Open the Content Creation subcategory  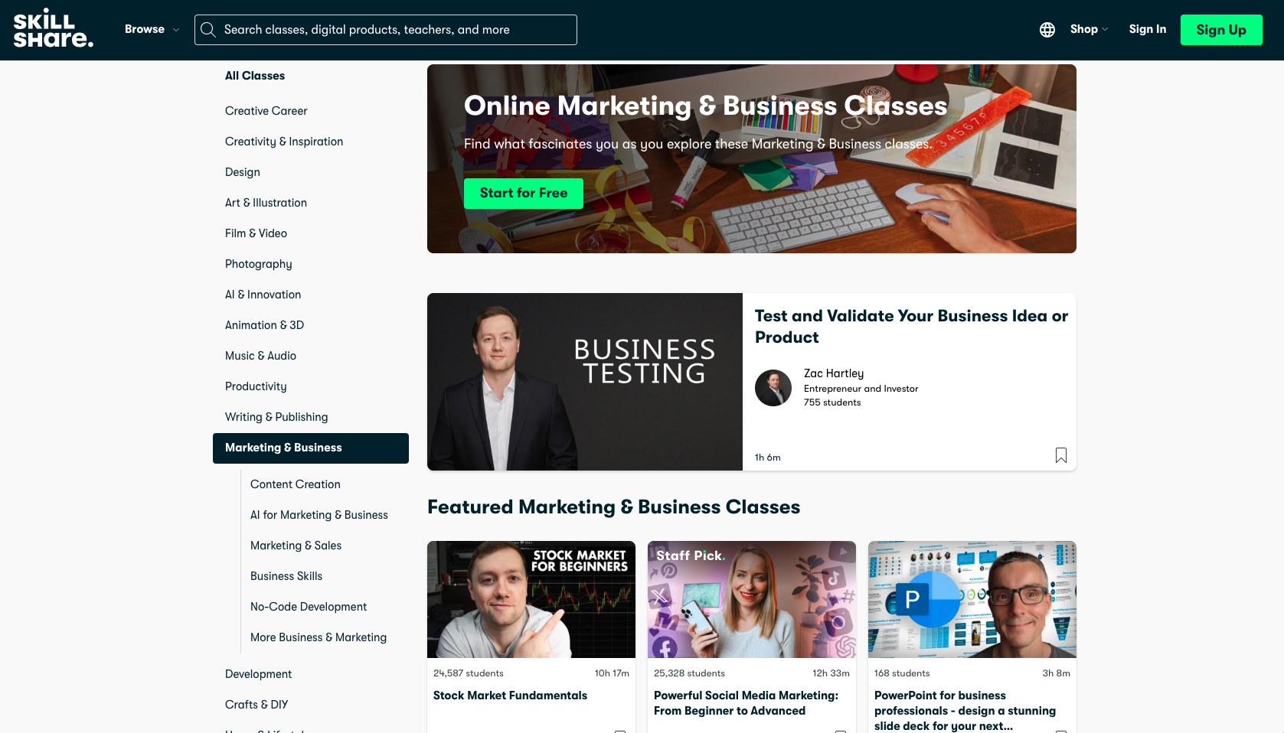[x=296, y=484]
